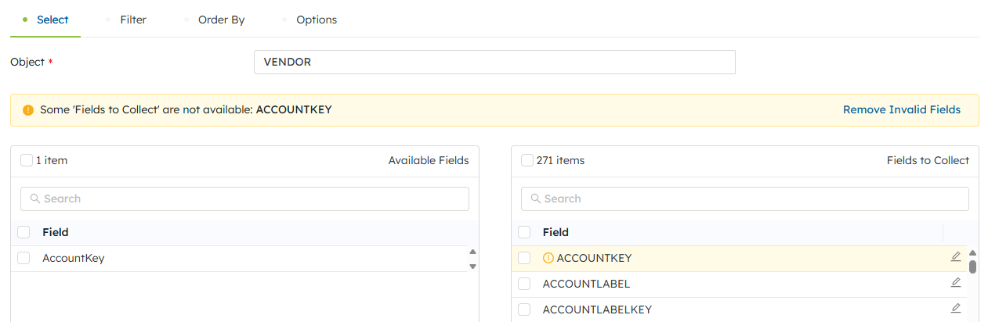Select all 271 items checkbox

[x=527, y=160]
